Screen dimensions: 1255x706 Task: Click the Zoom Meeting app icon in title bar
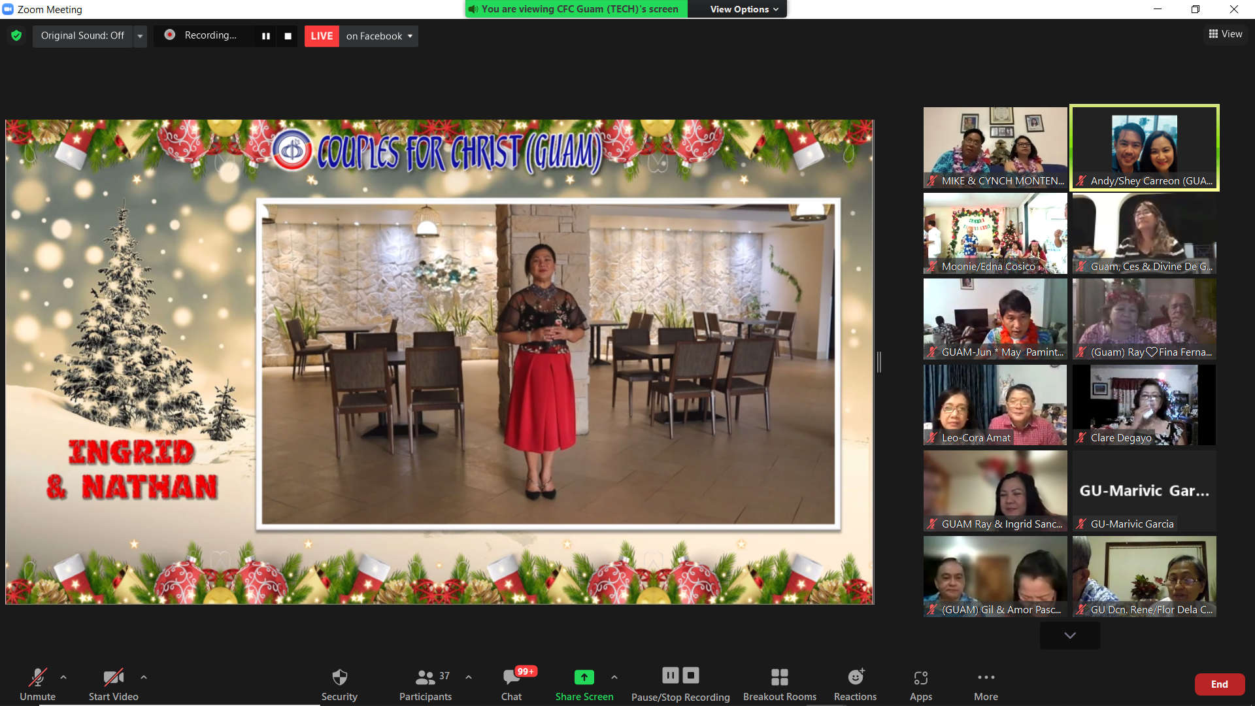click(x=8, y=9)
